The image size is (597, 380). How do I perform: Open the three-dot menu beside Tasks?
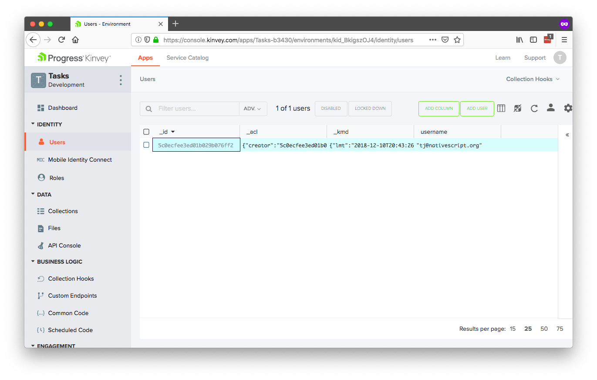click(121, 80)
